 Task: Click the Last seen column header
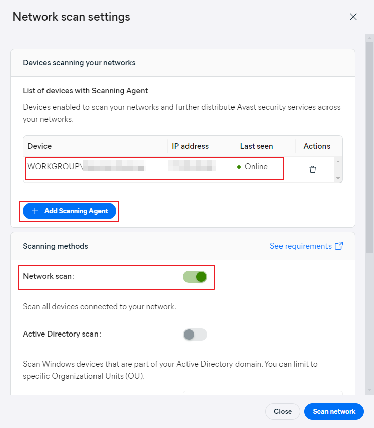coord(256,146)
